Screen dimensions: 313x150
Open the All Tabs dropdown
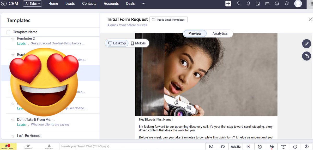(x=32, y=4)
